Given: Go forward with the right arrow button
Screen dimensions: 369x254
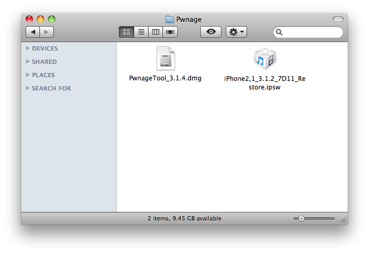Looking at the screenshot, I should [x=47, y=32].
